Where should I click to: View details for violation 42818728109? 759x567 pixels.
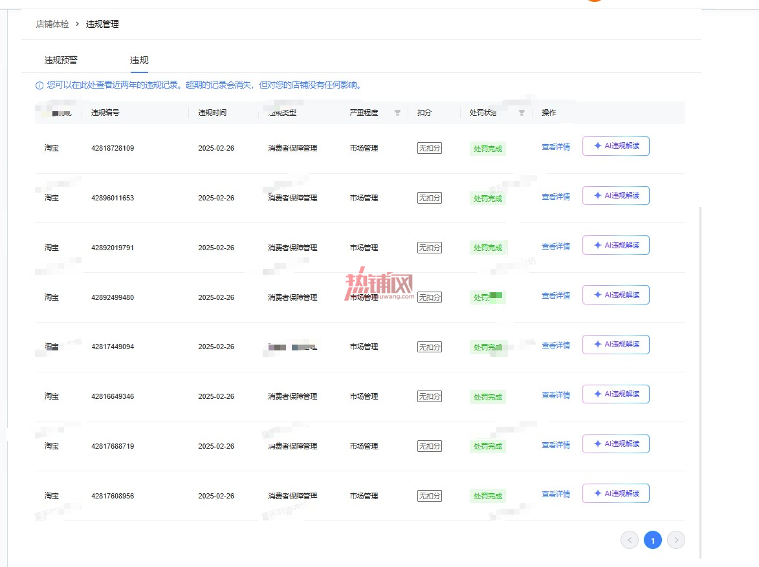pos(556,147)
